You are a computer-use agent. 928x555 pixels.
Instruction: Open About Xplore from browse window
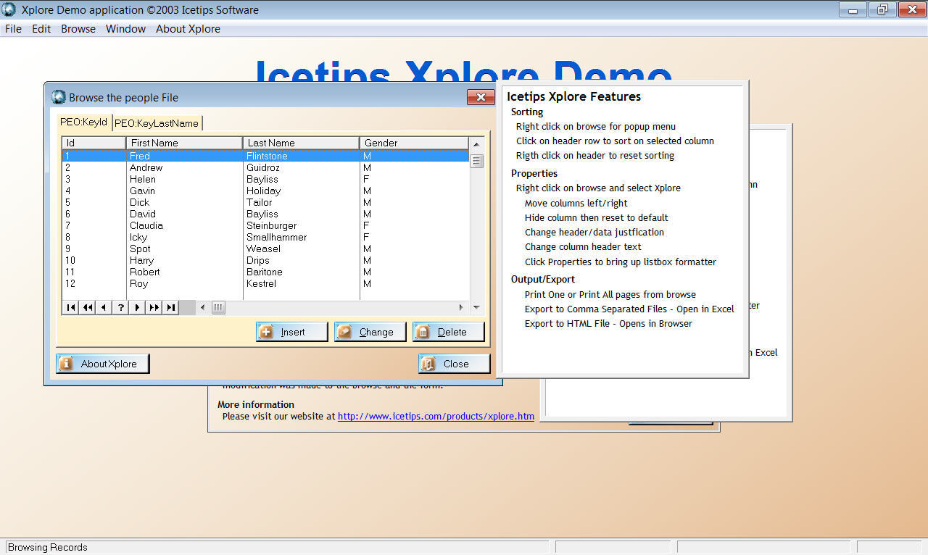(103, 364)
